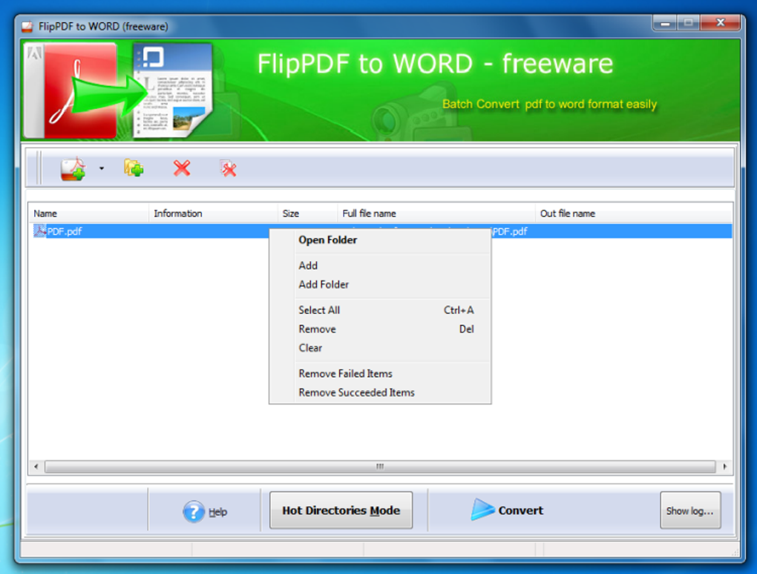Open the Help link
This screenshot has width=757, height=574.
[217, 512]
